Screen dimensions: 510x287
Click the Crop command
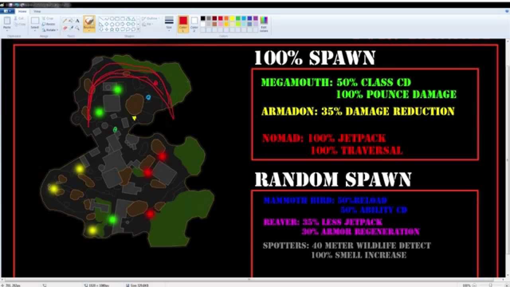click(47, 18)
